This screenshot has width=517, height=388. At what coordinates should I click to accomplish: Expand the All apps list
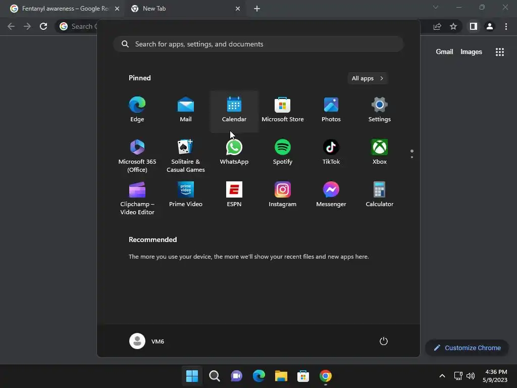368,78
